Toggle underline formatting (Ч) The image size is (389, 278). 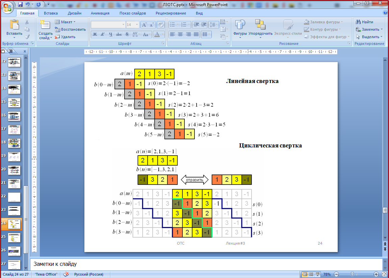click(110, 34)
